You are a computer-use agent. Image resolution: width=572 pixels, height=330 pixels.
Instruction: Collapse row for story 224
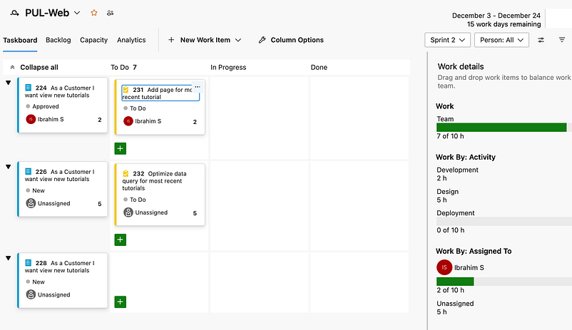pyautogui.click(x=9, y=83)
